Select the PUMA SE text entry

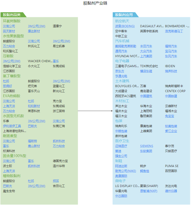click(x=172, y=166)
